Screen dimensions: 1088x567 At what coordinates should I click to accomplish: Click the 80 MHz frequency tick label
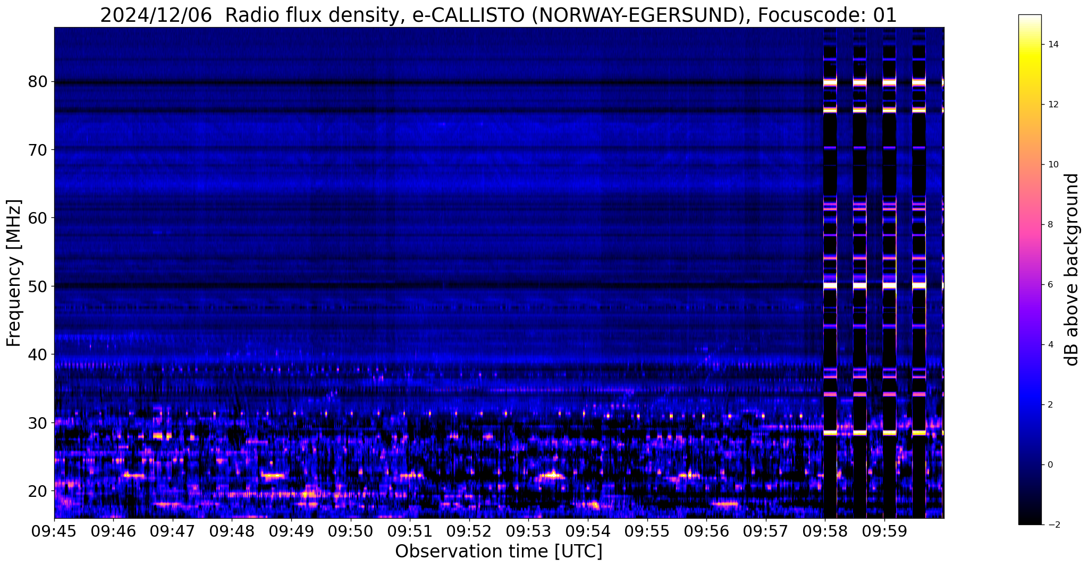point(38,82)
